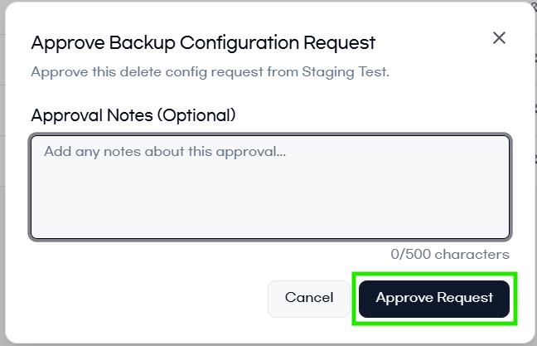Click the 'Approval Notes (Optional)' label
This screenshot has height=346, width=537.
click(133, 115)
